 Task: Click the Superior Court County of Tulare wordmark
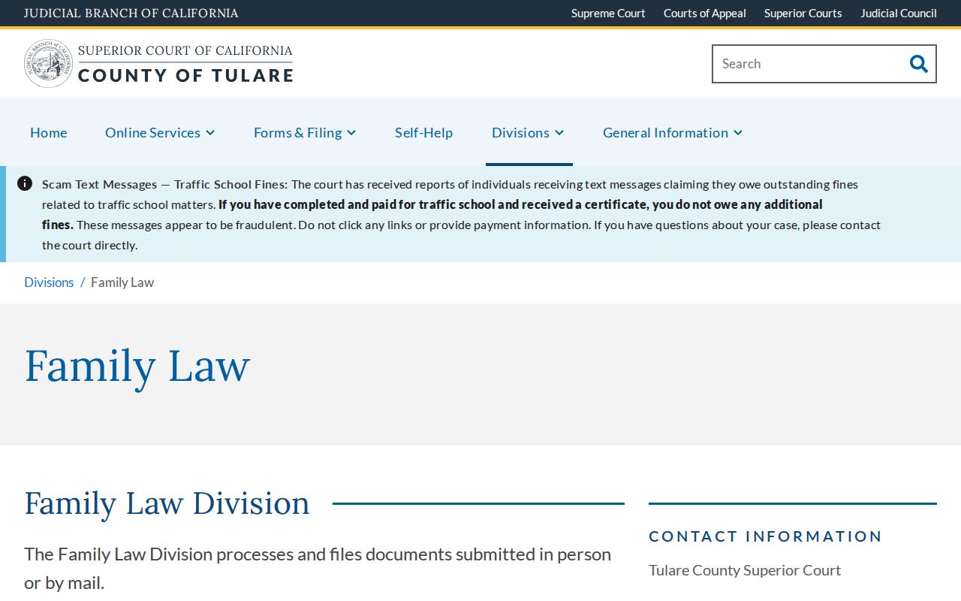click(x=185, y=64)
